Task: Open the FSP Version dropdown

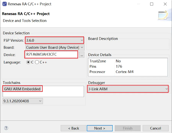Action: 55,40
